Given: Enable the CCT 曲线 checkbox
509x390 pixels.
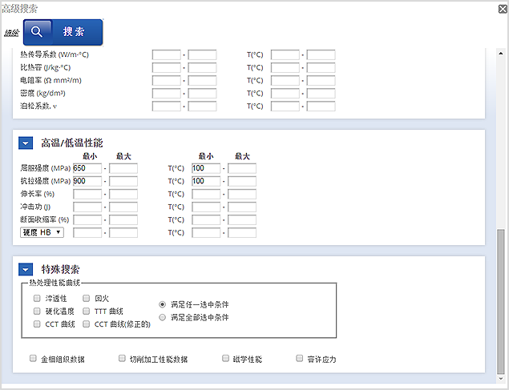Looking at the screenshot, I should (37, 324).
